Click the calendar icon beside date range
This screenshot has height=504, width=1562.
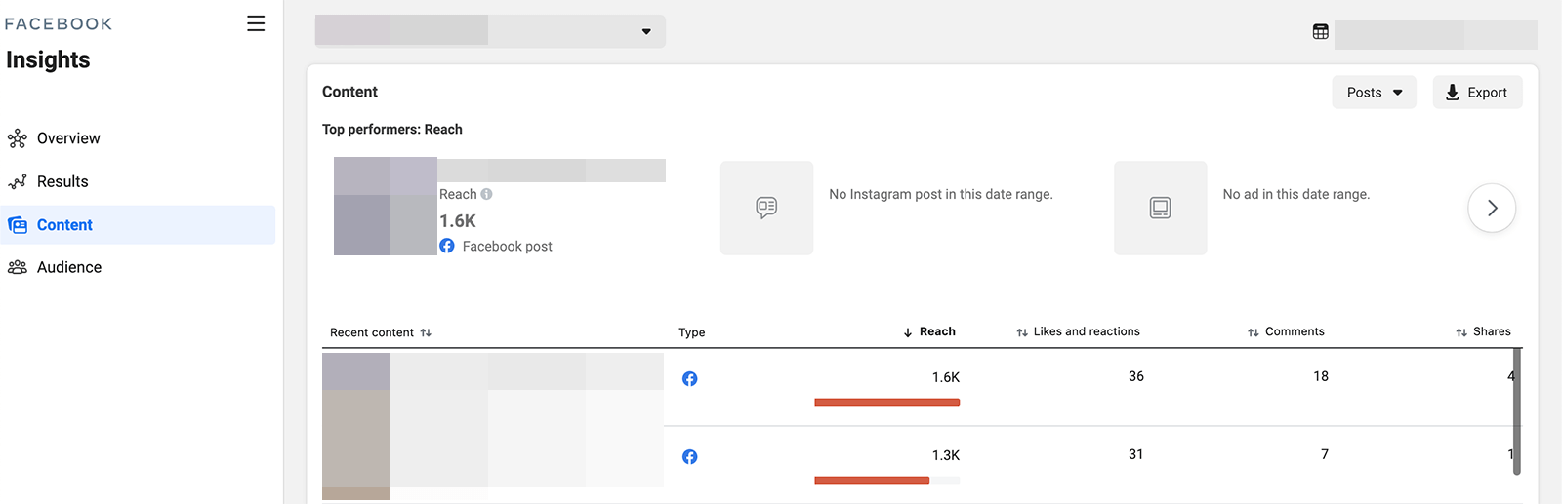point(1321,32)
